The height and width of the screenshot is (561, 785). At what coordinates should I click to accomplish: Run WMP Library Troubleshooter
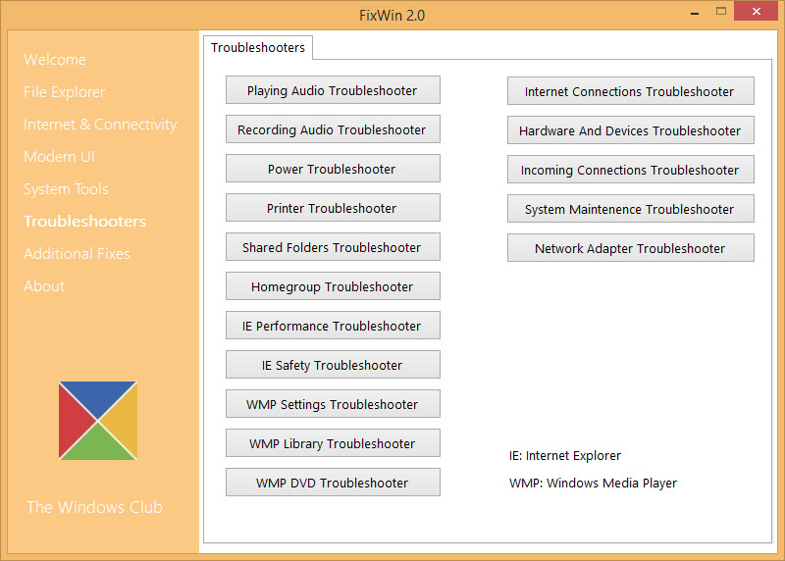(333, 443)
